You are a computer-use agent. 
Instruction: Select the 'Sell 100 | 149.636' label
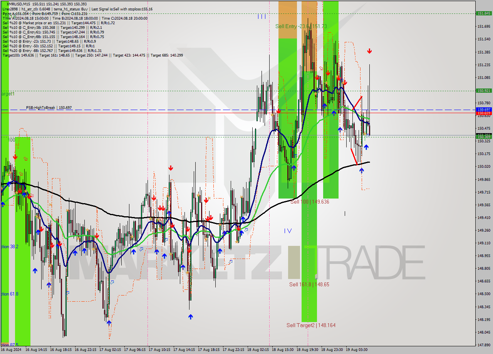[x=310, y=202]
